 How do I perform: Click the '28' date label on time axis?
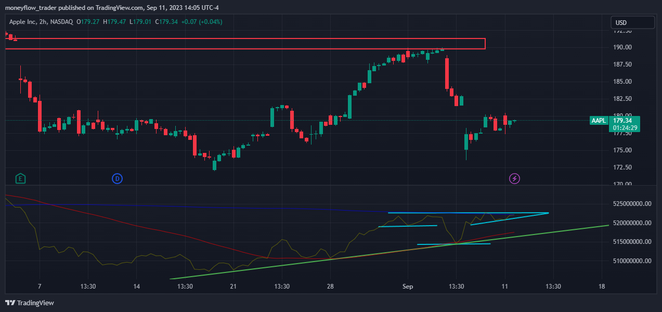coord(330,287)
